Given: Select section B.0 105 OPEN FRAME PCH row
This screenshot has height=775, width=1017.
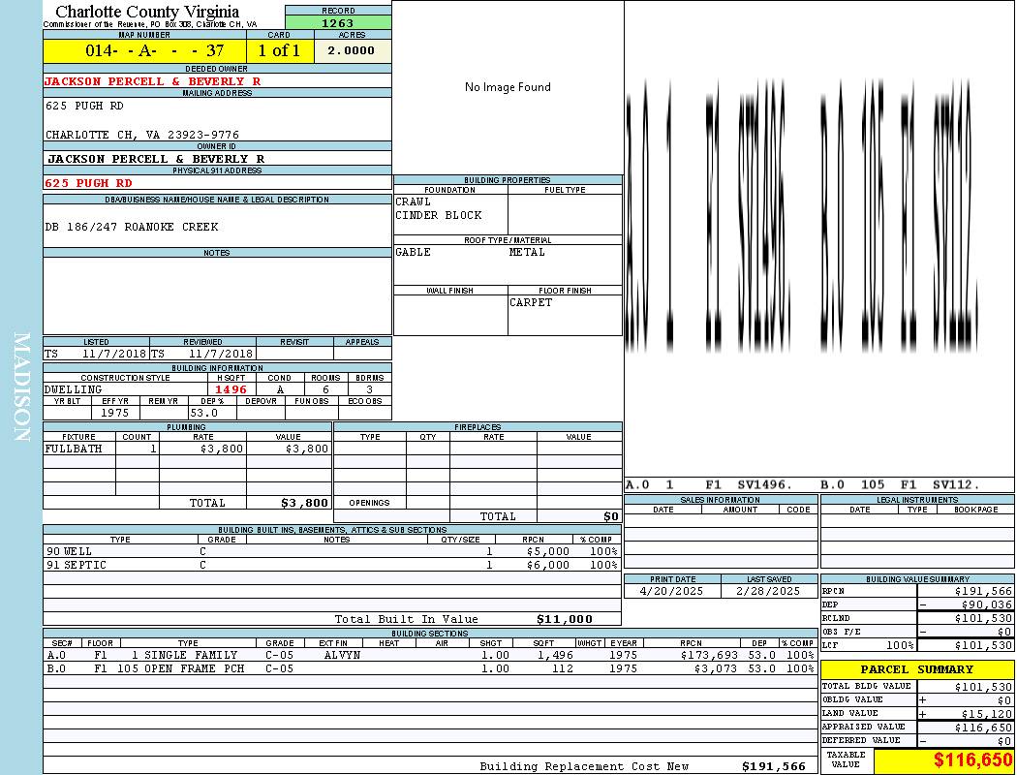Looking at the screenshot, I should pos(430,668).
